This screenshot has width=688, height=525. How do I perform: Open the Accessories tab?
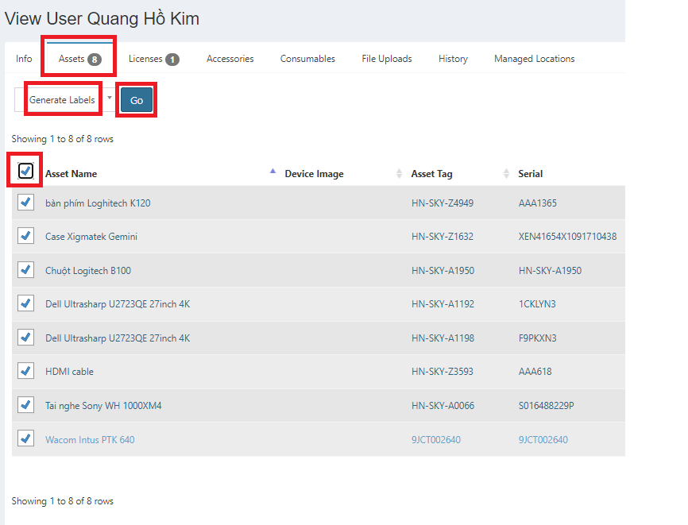click(230, 59)
